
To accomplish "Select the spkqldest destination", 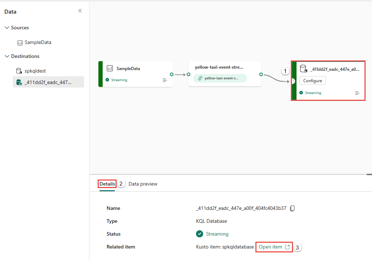I will (x=35, y=71).
